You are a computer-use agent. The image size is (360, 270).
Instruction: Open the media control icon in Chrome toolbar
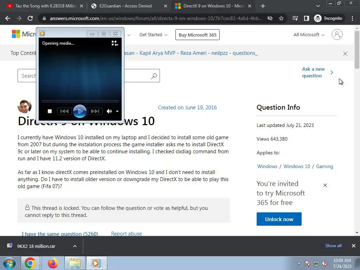(x=295, y=18)
